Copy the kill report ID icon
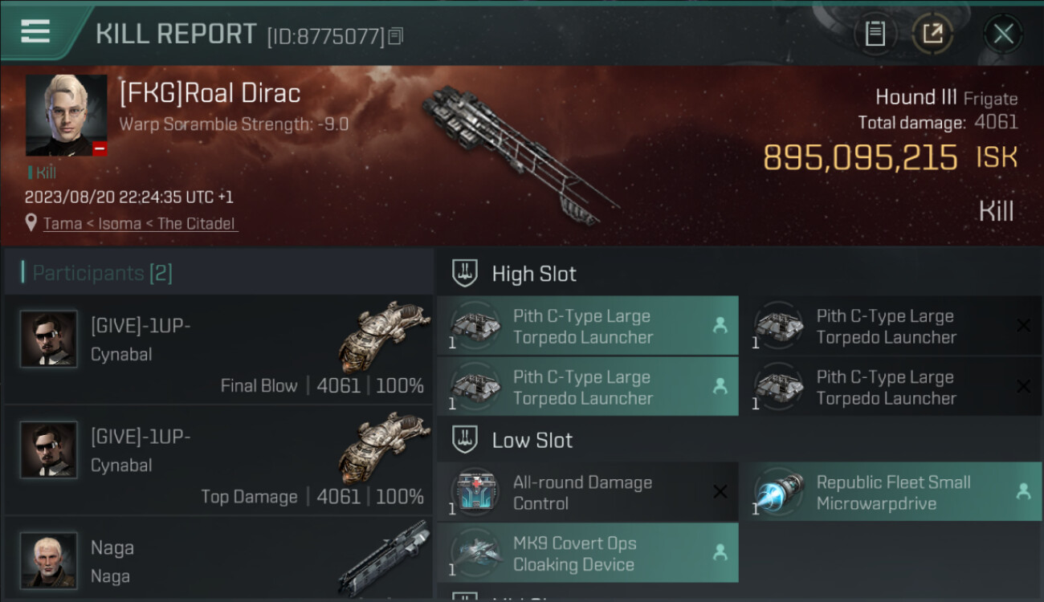Image resolution: width=1044 pixels, height=602 pixels. (x=395, y=35)
